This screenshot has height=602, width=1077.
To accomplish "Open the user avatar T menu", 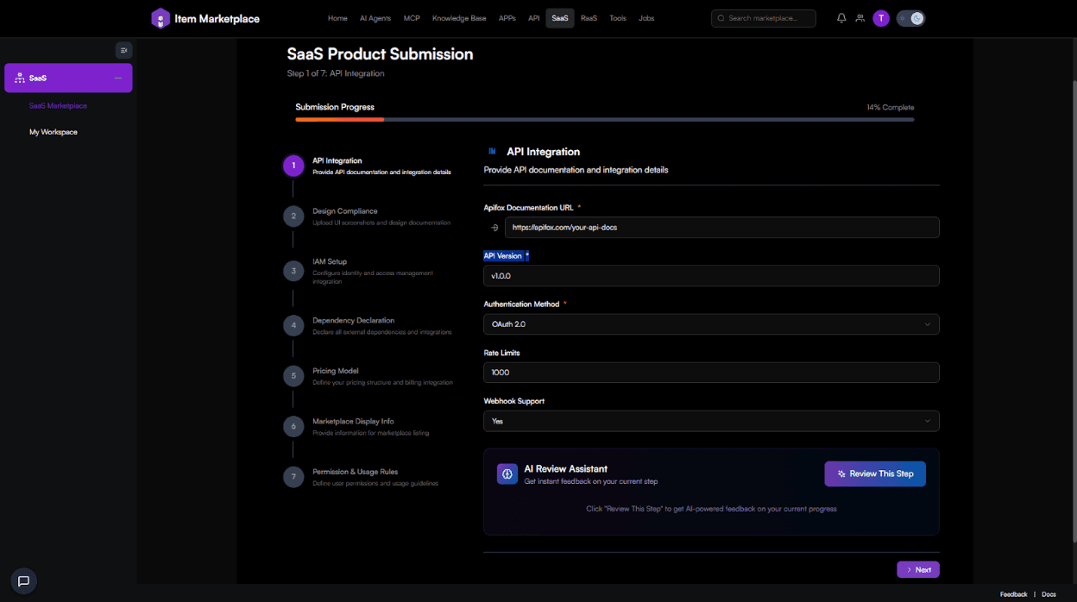I will (x=880, y=18).
